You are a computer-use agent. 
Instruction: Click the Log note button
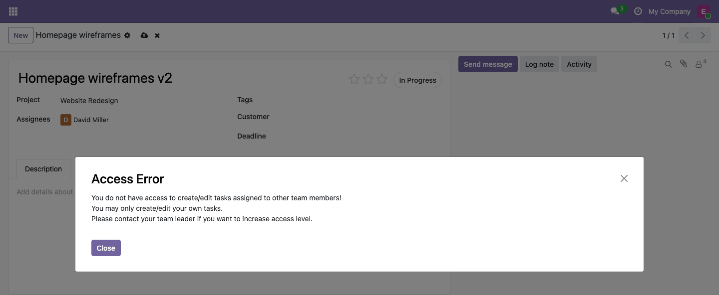pos(539,64)
